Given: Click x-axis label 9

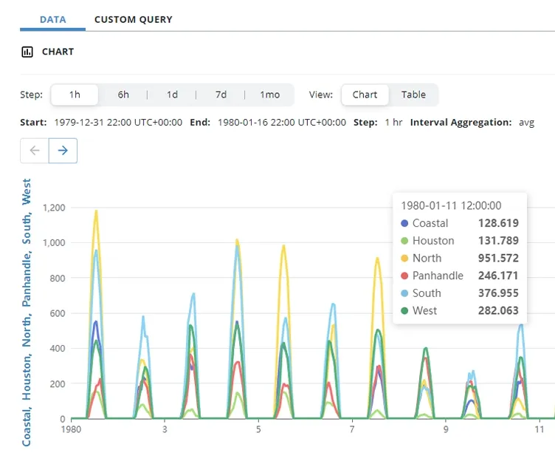Looking at the screenshot, I should click(446, 429).
